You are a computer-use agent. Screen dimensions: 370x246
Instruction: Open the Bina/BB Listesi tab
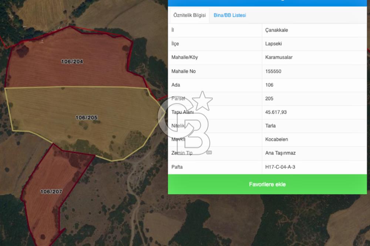tap(230, 16)
